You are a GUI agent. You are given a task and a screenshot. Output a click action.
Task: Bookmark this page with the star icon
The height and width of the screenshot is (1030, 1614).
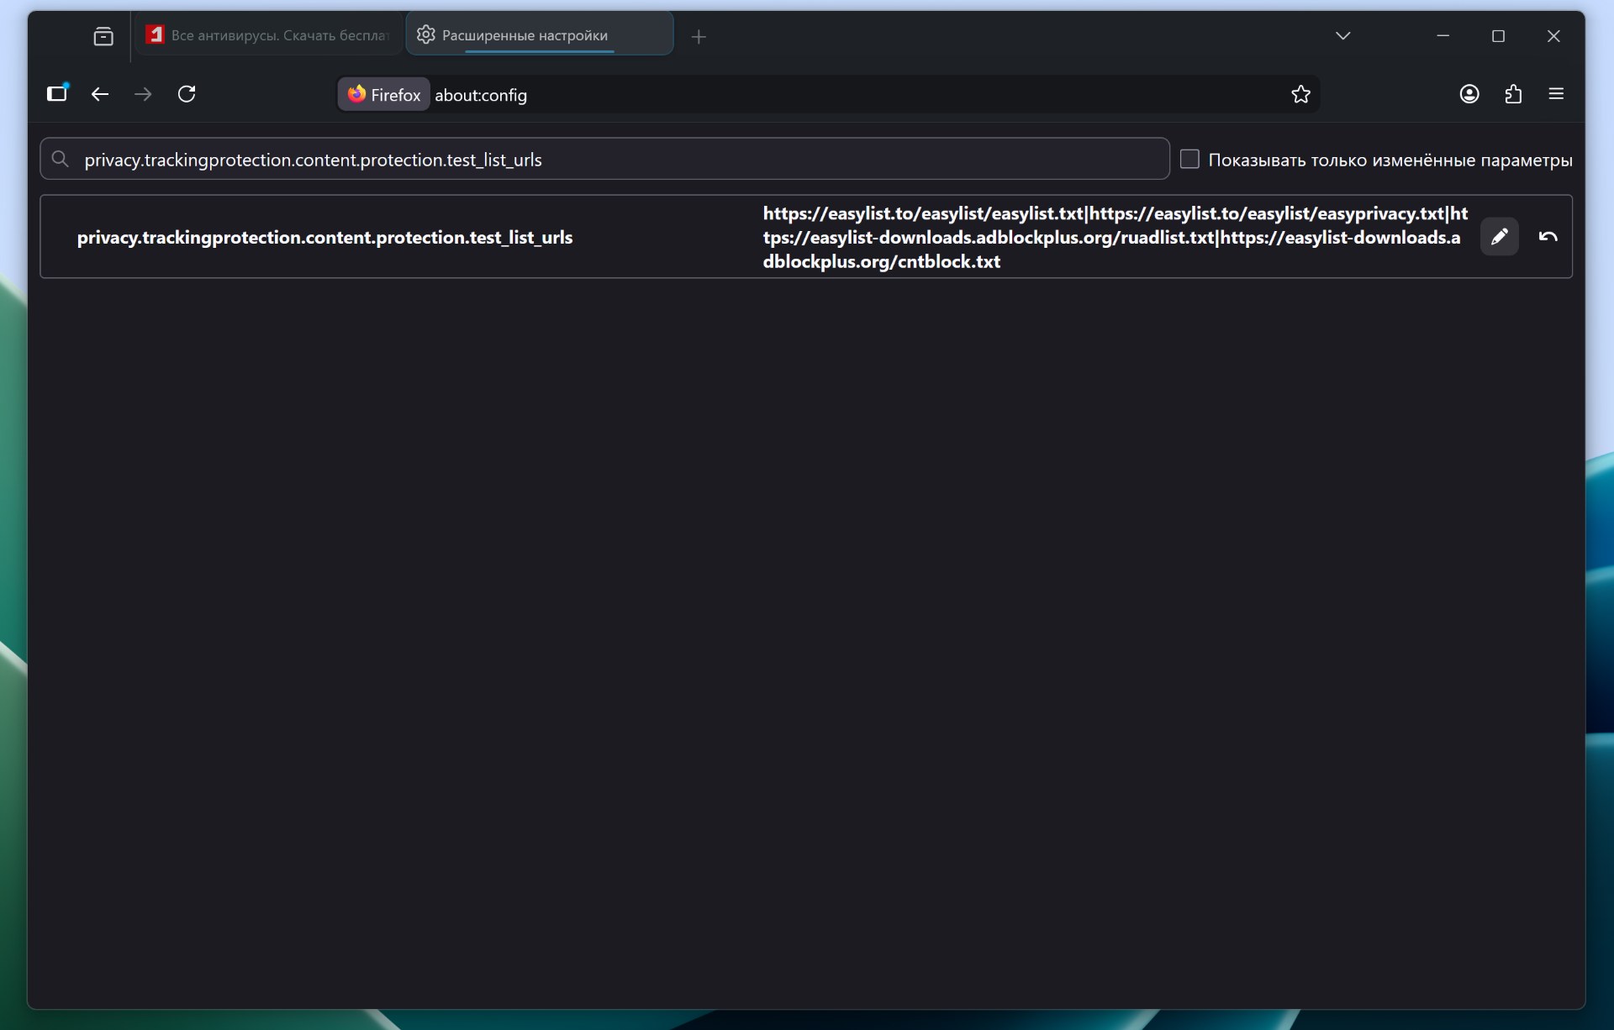tap(1300, 94)
